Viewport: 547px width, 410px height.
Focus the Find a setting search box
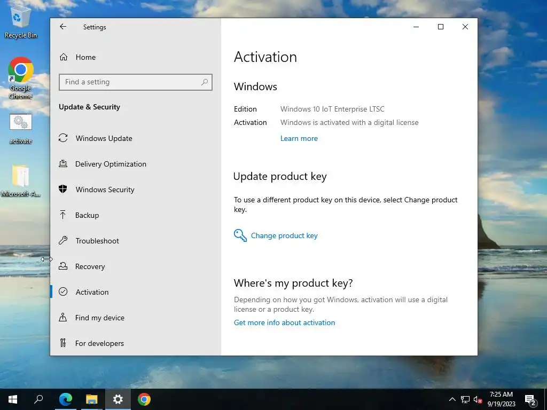(x=135, y=82)
